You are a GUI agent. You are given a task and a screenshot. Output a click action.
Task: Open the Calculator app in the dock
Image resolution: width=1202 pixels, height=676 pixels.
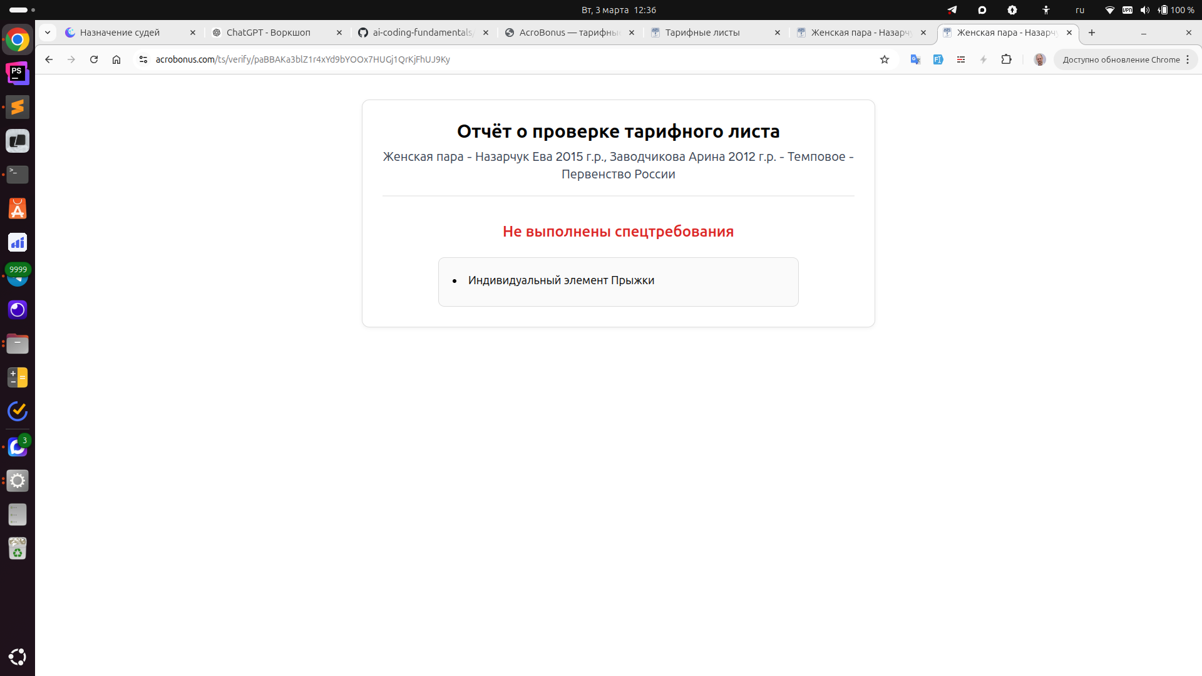point(17,377)
